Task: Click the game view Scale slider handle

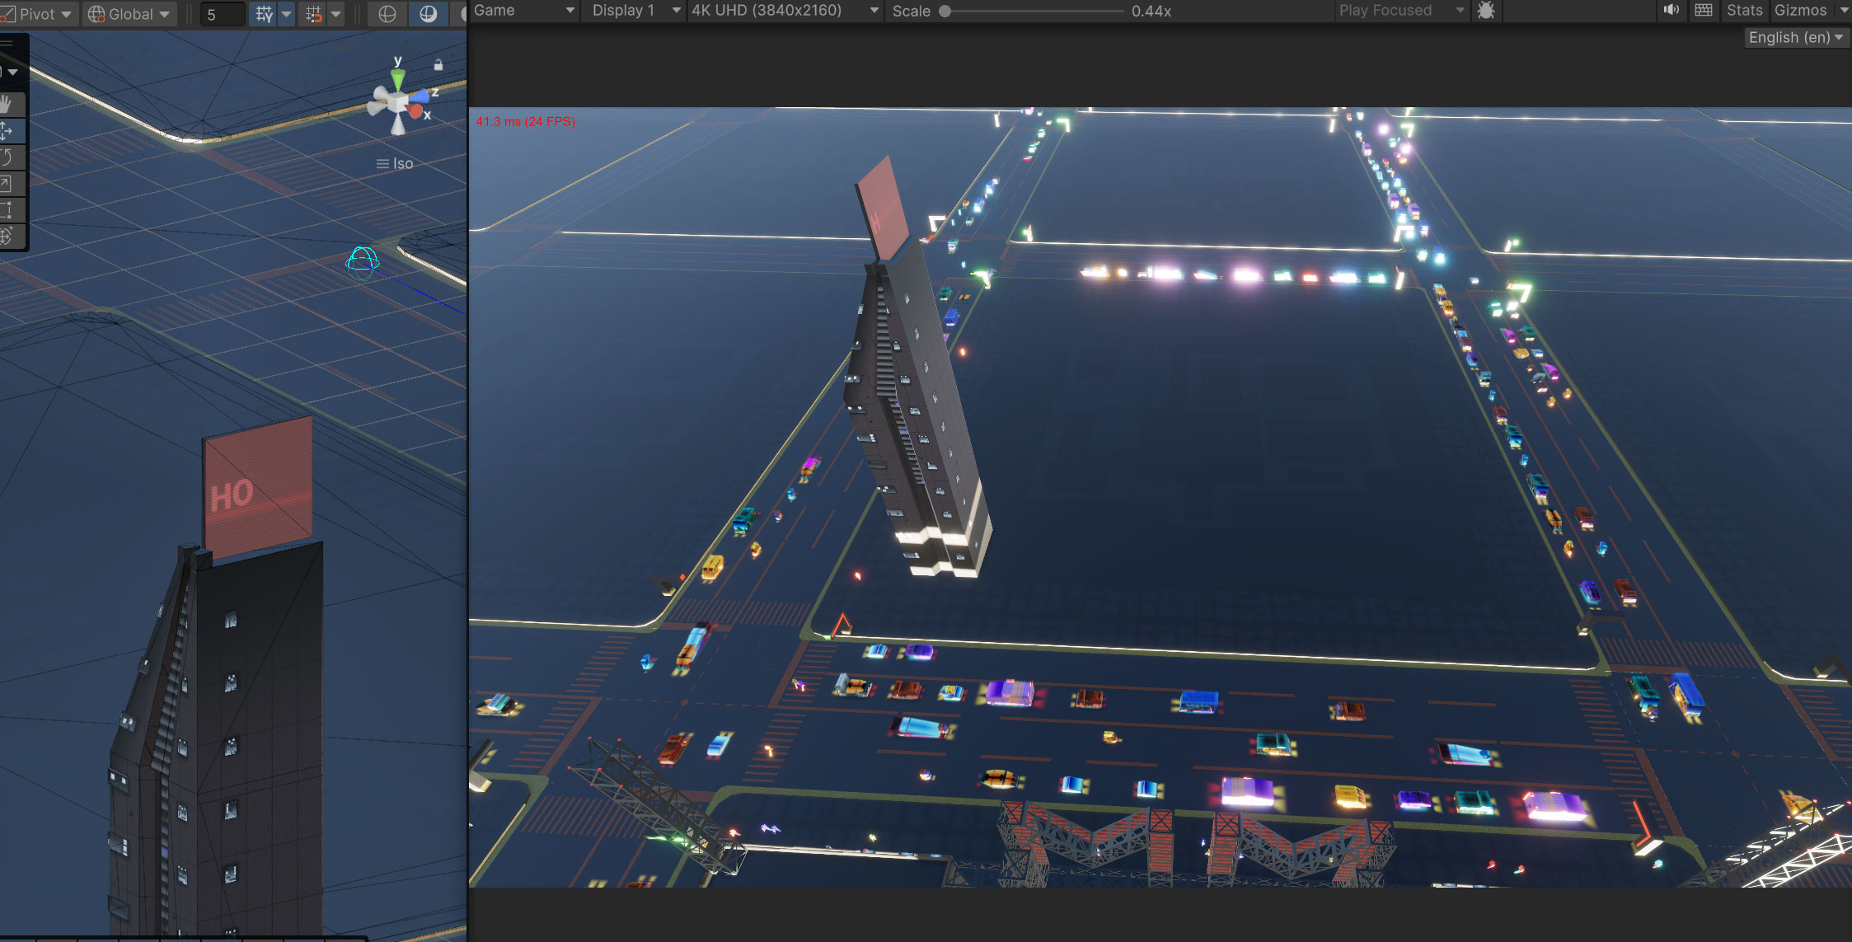Action: click(x=945, y=12)
